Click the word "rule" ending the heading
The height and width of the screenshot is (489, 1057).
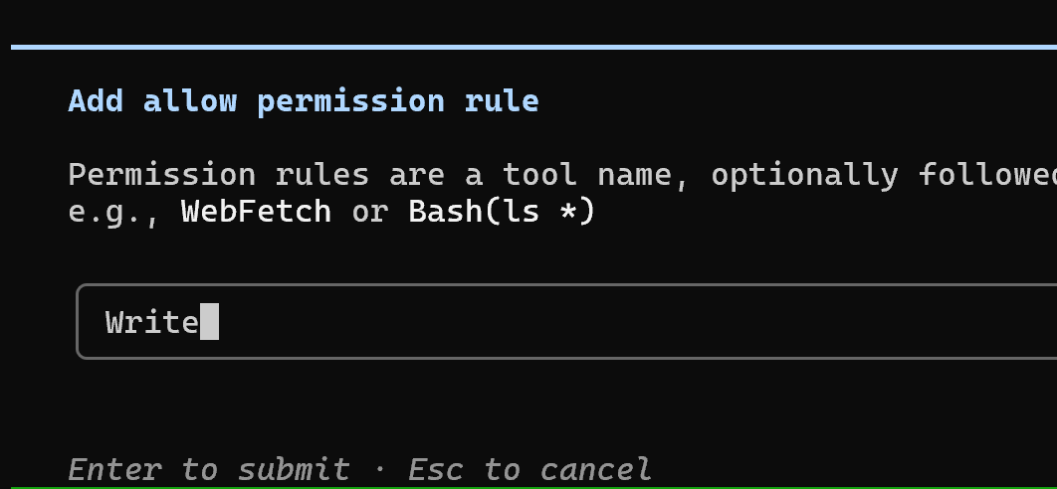(x=503, y=101)
